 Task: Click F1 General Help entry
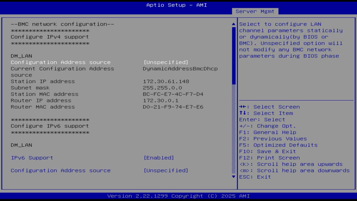[x=266, y=132]
